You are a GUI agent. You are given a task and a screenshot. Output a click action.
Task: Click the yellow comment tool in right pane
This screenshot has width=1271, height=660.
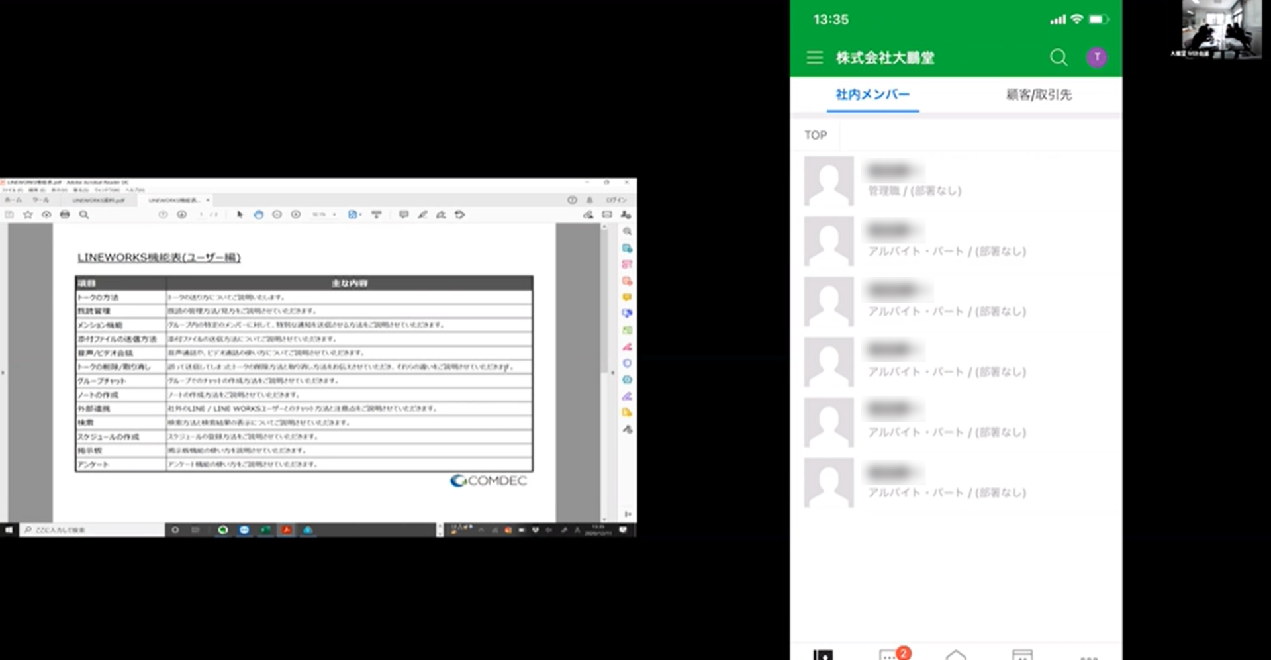(627, 297)
